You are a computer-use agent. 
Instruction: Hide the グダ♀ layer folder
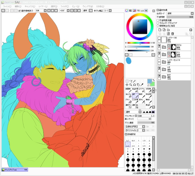[159, 46]
